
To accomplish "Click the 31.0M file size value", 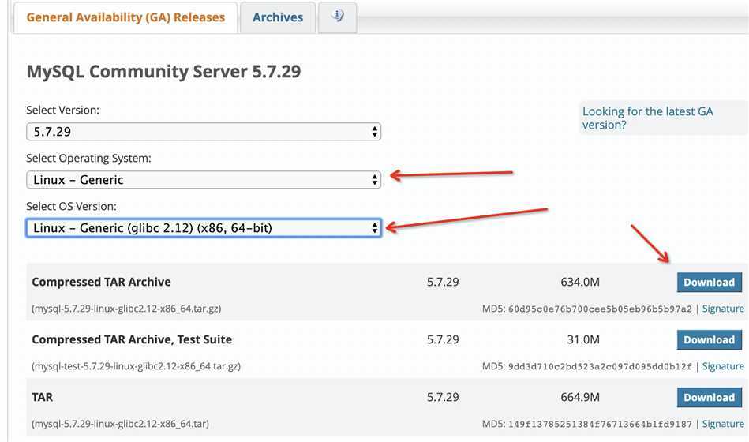I will tap(583, 339).
